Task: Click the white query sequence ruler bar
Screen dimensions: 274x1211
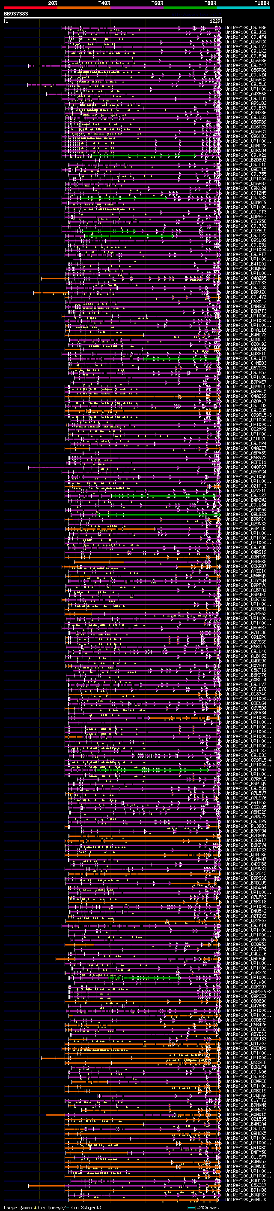Action: [113, 17]
